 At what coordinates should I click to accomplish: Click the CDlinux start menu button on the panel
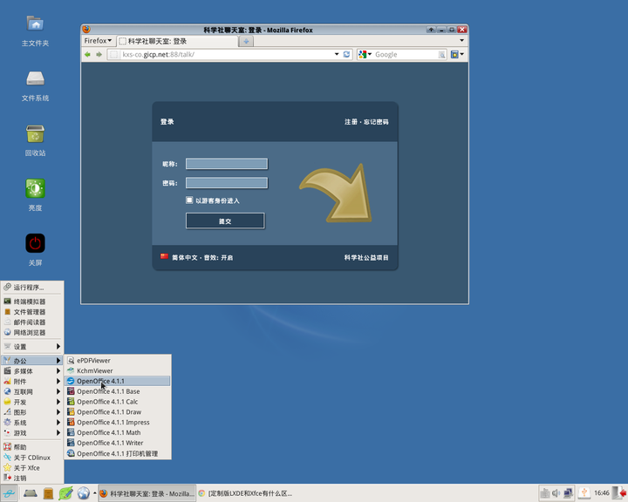click(x=9, y=493)
